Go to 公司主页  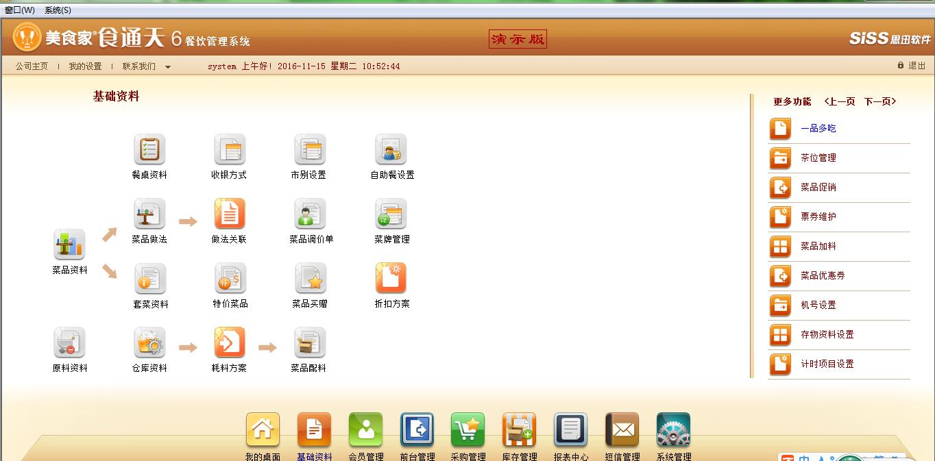point(32,66)
